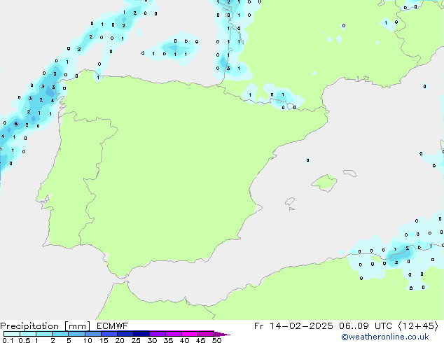The image size is (444, 343).
Task: Click the "15" legend tick label
Action: click(104, 340)
